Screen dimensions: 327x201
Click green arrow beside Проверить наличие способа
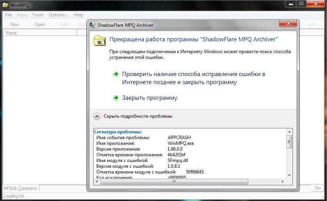click(116, 75)
